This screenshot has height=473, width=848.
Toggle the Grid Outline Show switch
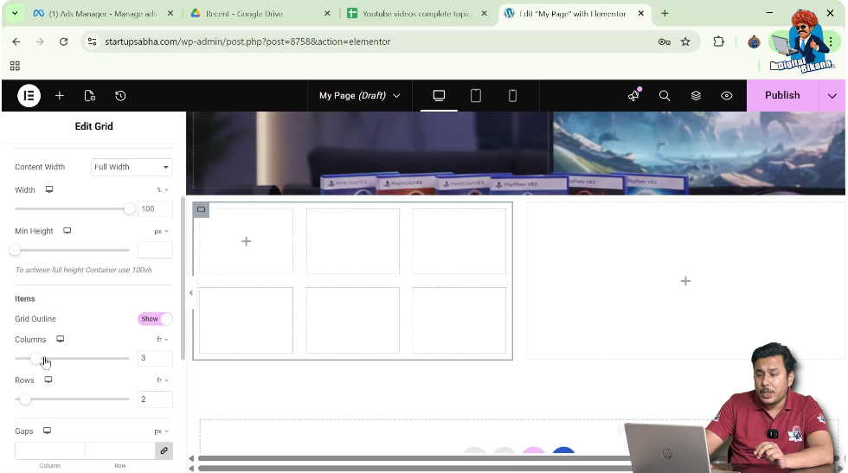tap(155, 319)
